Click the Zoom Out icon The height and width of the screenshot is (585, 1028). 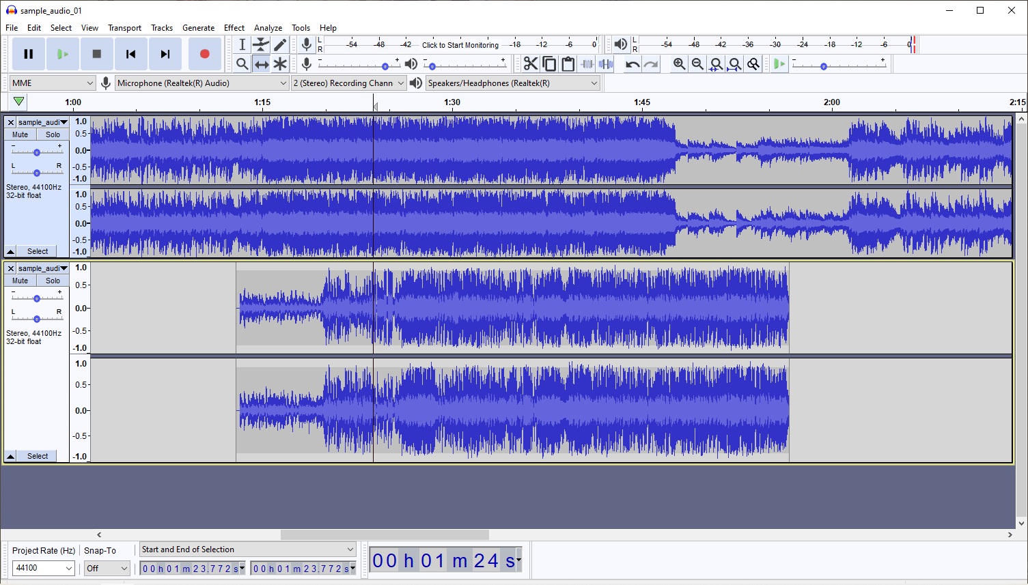coord(697,64)
